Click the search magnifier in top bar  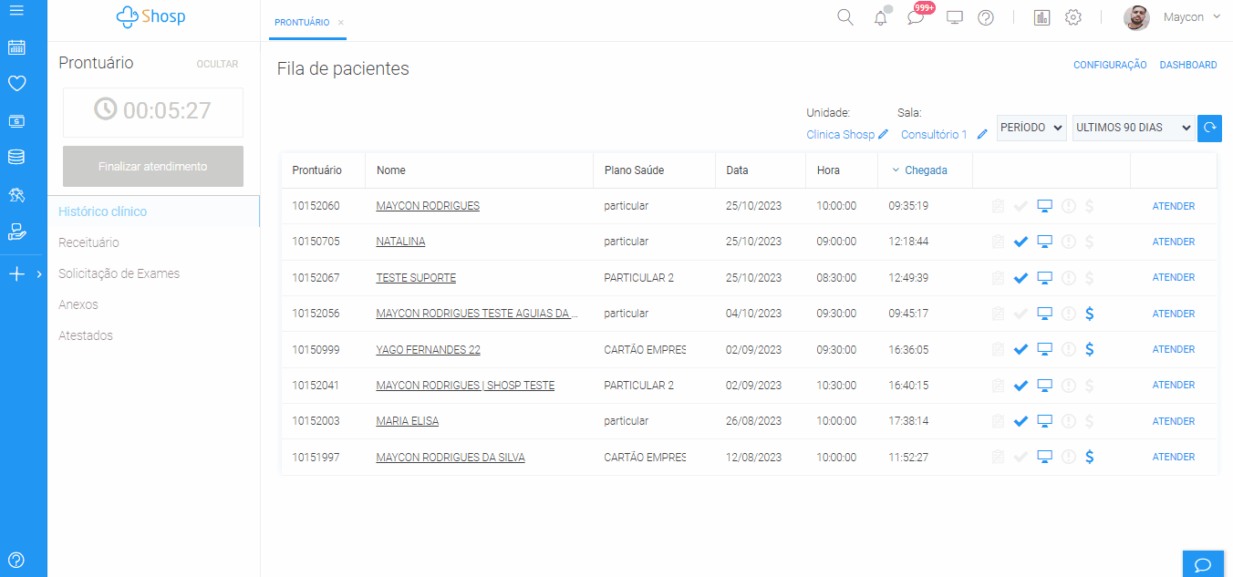(x=845, y=18)
